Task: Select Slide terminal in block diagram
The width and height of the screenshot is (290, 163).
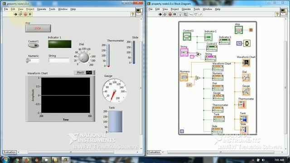Action: 244,129
